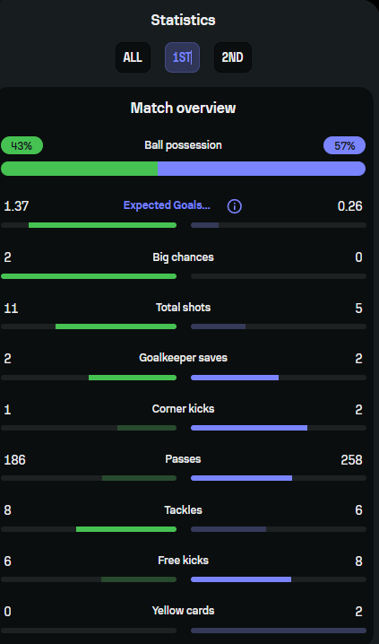
Task: Open the Expected Goals link
Action: [167, 205]
